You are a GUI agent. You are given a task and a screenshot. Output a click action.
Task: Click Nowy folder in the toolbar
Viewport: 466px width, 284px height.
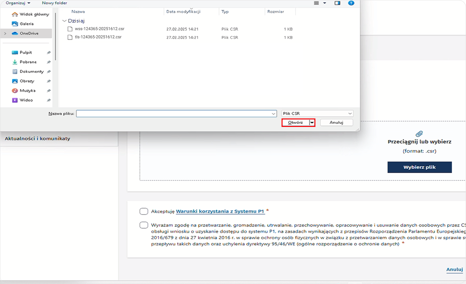(x=54, y=3)
